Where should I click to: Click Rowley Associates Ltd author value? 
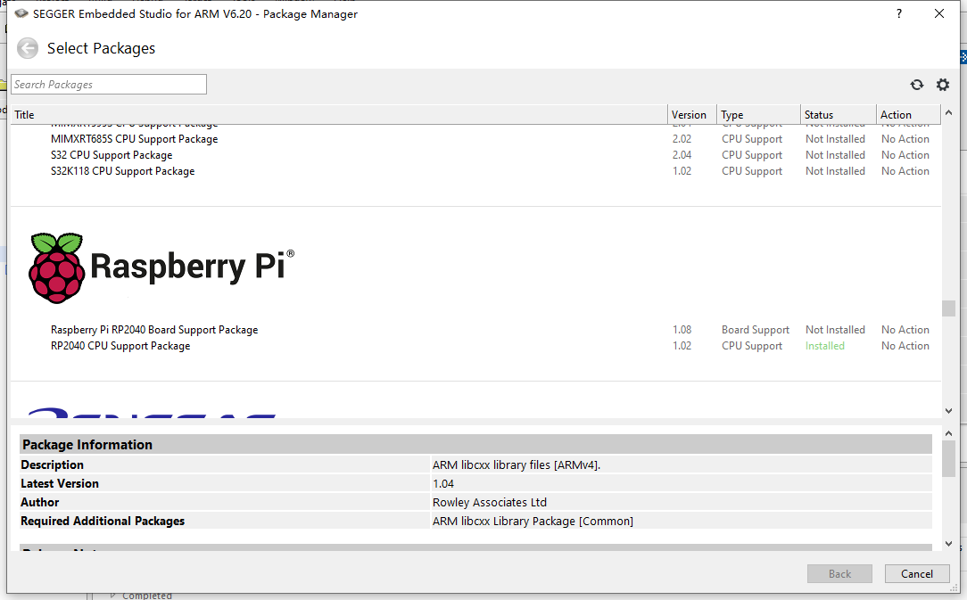point(490,503)
